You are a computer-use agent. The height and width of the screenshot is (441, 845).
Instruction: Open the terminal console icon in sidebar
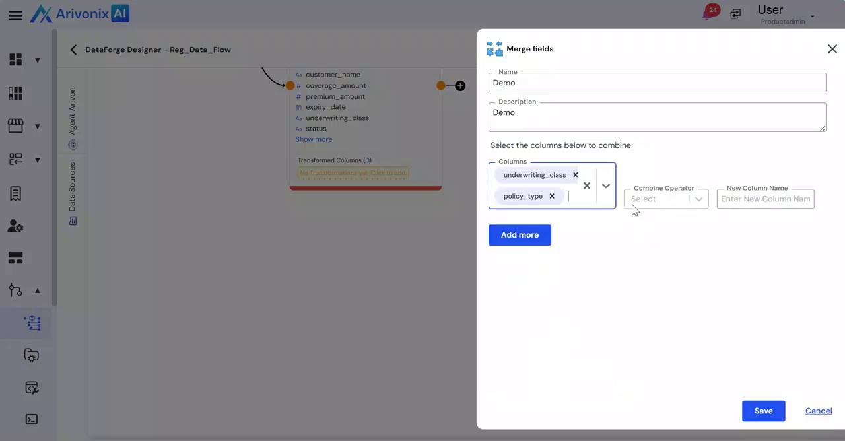(x=31, y=419)
